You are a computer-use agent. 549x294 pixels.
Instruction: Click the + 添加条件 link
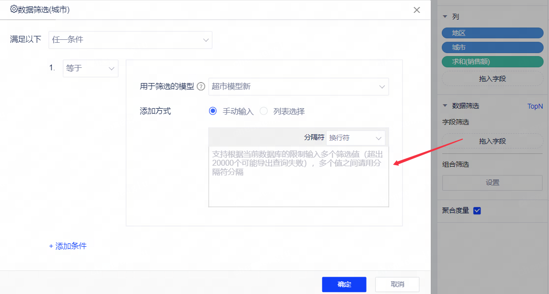[x=68, y=246]
